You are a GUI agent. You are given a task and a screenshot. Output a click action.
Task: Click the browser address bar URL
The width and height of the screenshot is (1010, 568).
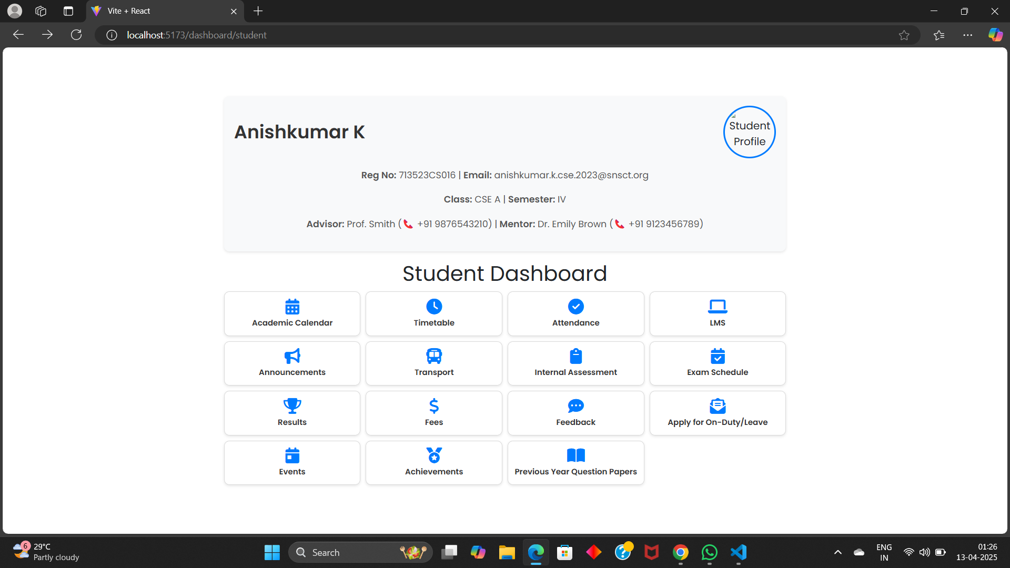pyautogui.click(x=197, y=35)
